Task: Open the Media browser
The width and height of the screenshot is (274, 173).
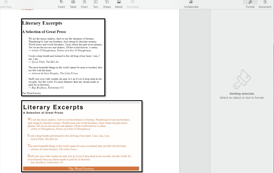Action: point(119,4)
